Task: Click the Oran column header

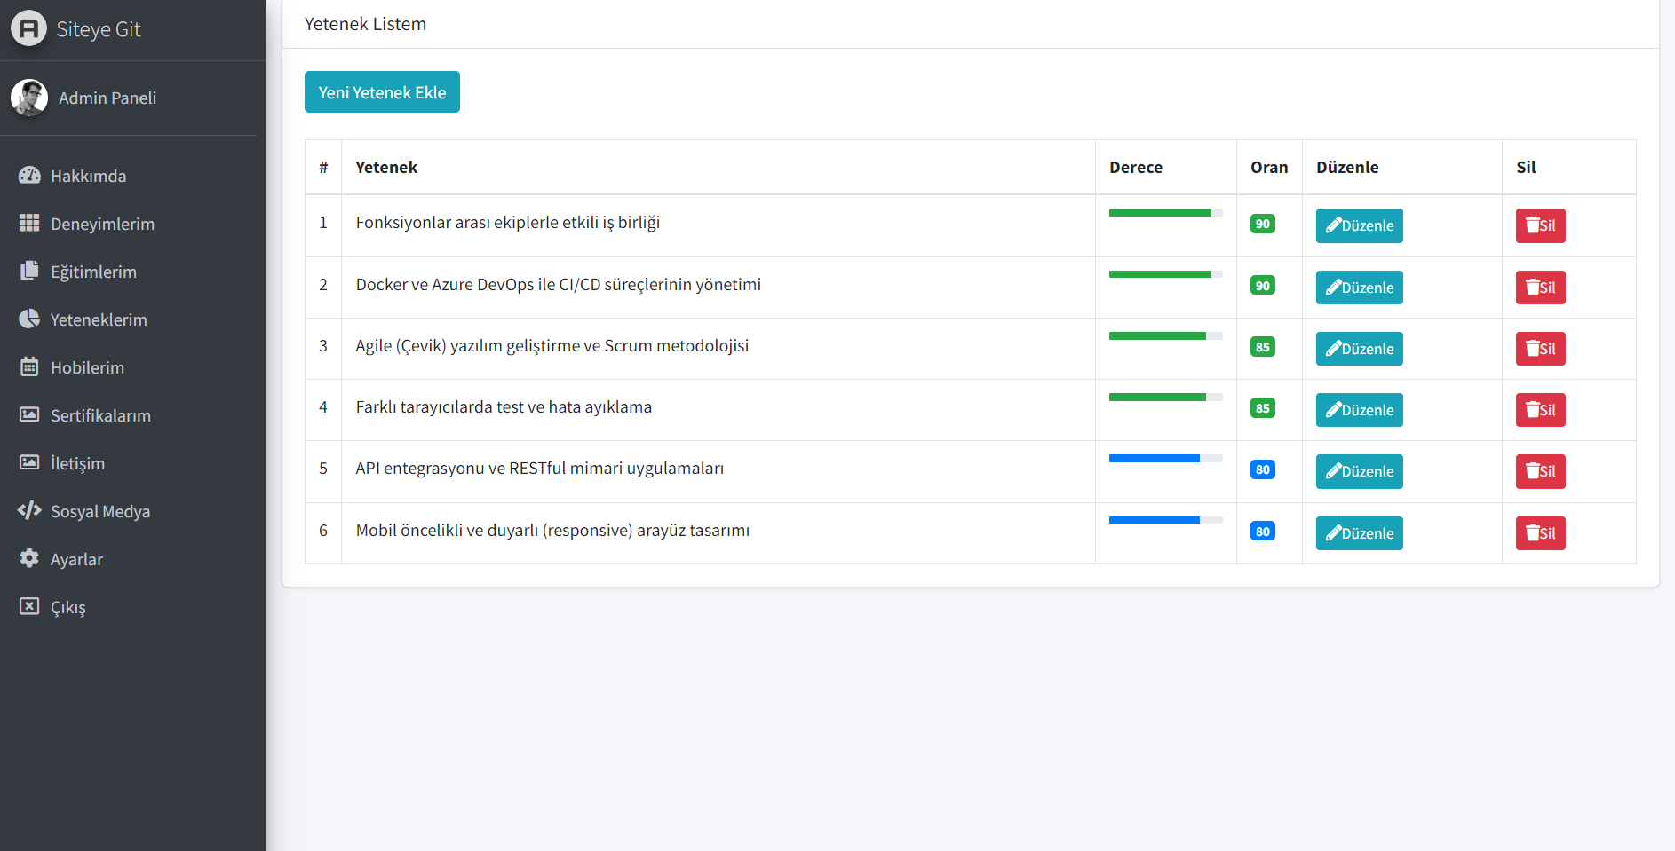Action: click(x=1269, y=167)
